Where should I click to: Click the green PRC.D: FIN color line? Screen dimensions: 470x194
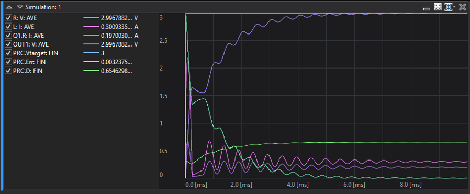click(91, 71)
